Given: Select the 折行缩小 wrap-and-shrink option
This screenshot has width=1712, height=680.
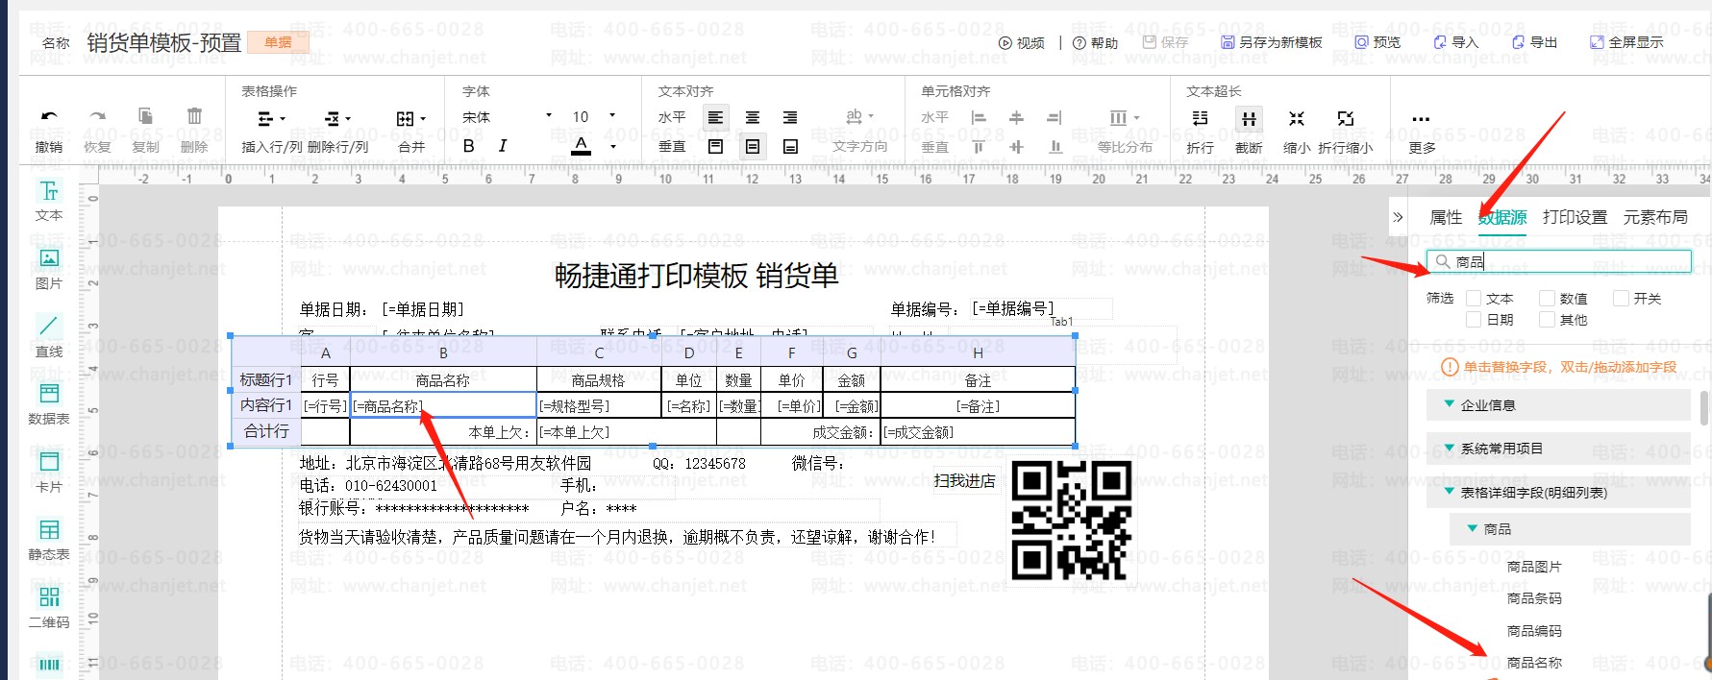Looking at the screenshot, I should pos(1346,130).
